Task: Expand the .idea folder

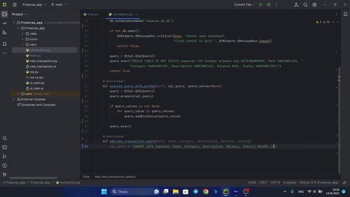Action: tap(22, 33)
